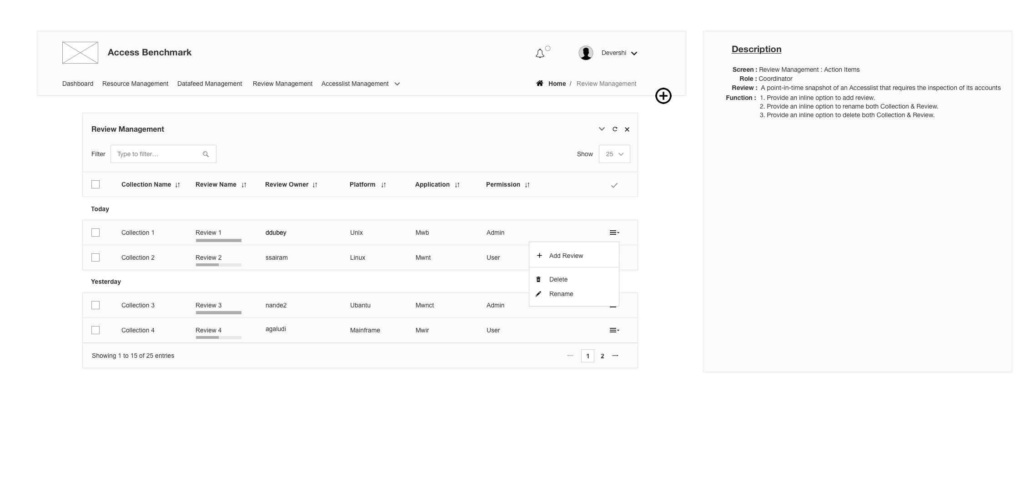1030x480 pixels.
Task: Select Rename in the context menu
Action: coord(561,294)
